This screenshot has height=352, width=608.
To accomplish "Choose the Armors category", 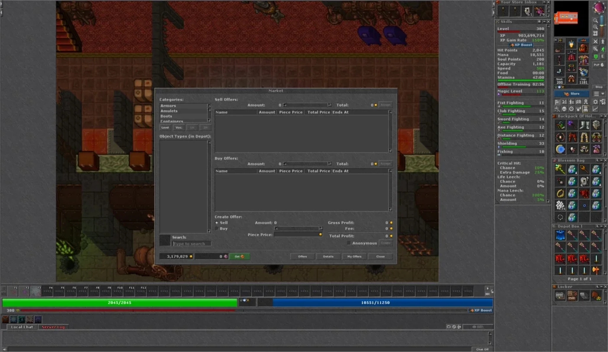I will tap(184, 106).
